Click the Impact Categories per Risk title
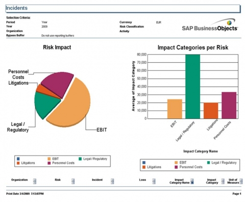 tap(193, 47)
